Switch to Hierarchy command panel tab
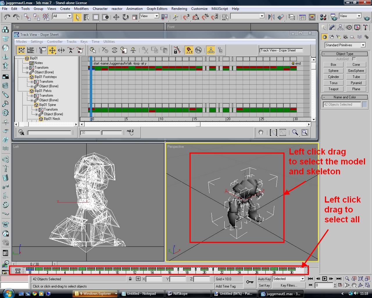Viewport: 372px width, 298px height. 340,28
